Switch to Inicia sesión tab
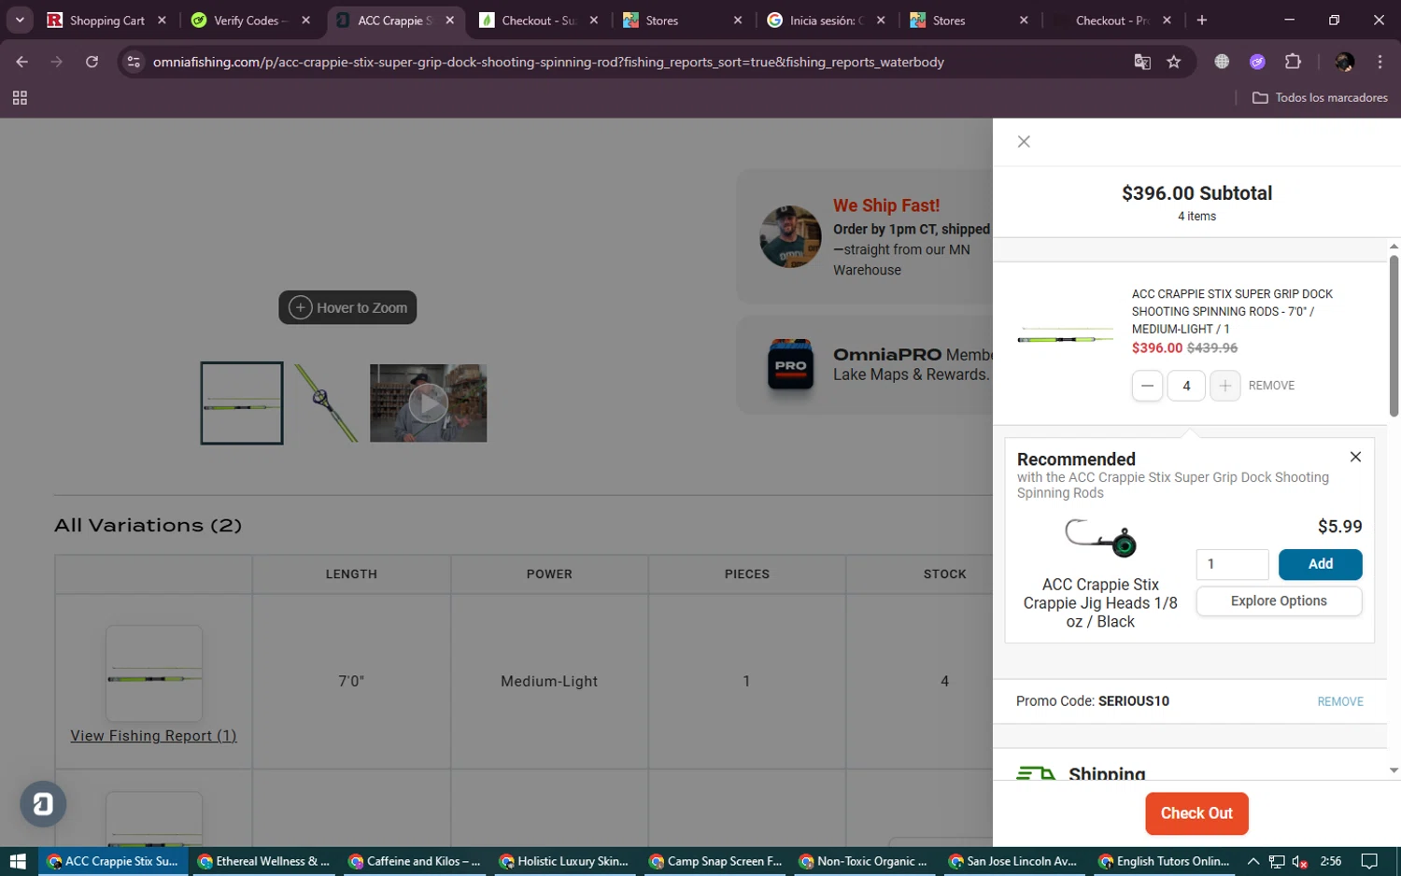The width and height of the screenshot is (1401, 876). 826,20
